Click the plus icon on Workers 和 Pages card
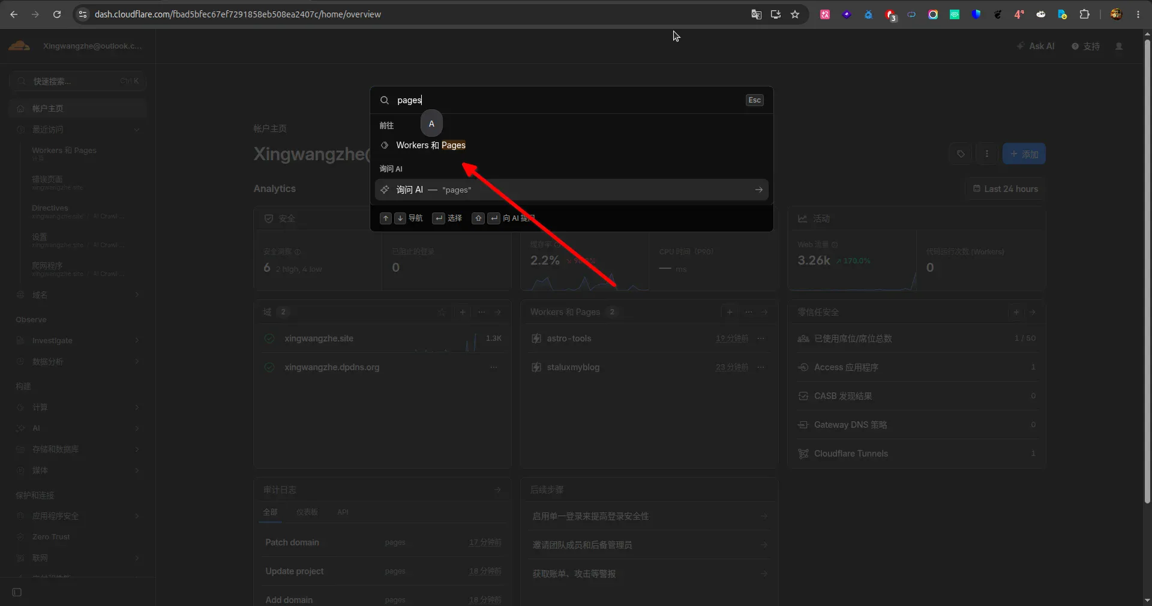The height and width of the screenshot is (606, 1152). 730,312
